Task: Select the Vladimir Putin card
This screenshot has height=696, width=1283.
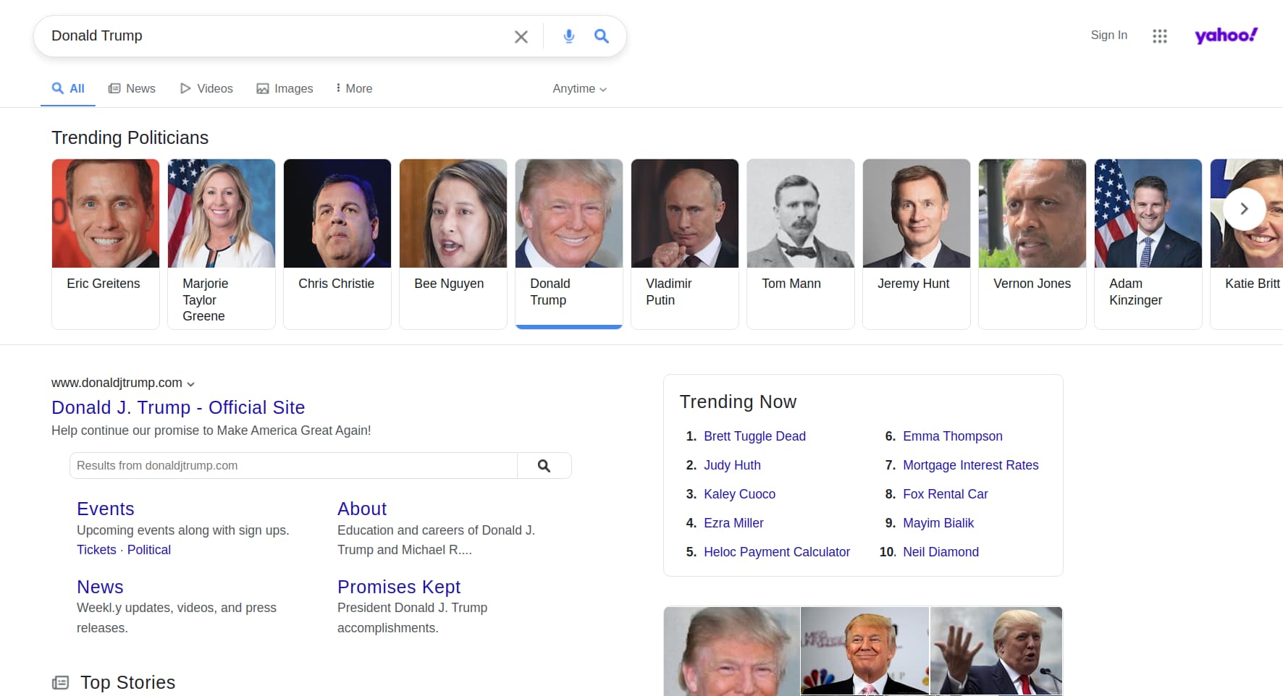Action: click(685, 244)
